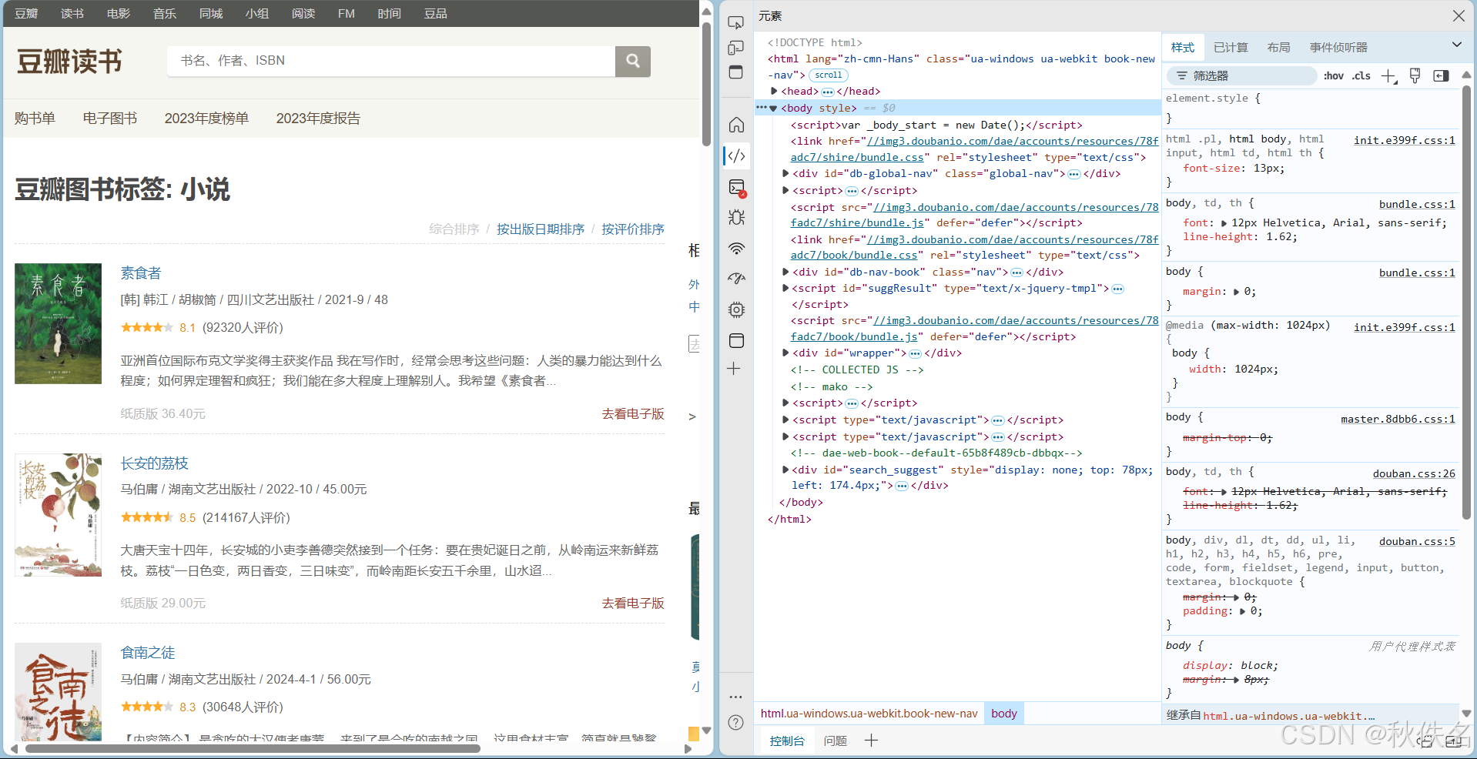Image resolution: width=1477 pixels, height=759 pixels.
Task: Add a quick view tool with plus
Action: [x=871, y=741]
